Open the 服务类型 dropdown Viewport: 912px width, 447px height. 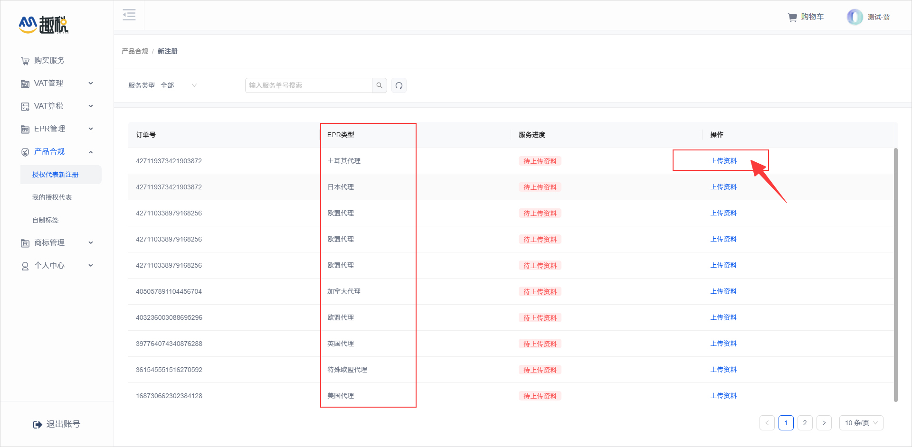(179, 85)
